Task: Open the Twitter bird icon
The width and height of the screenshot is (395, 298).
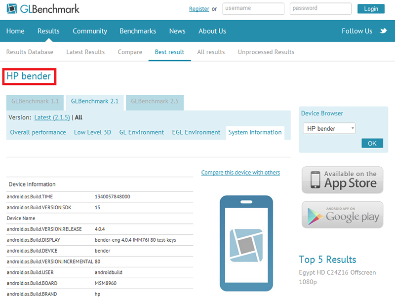Action: [383, 31]
